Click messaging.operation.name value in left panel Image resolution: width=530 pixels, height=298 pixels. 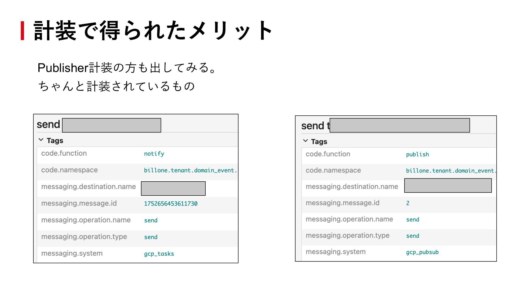pyautogui.click(x=151, y=220)
